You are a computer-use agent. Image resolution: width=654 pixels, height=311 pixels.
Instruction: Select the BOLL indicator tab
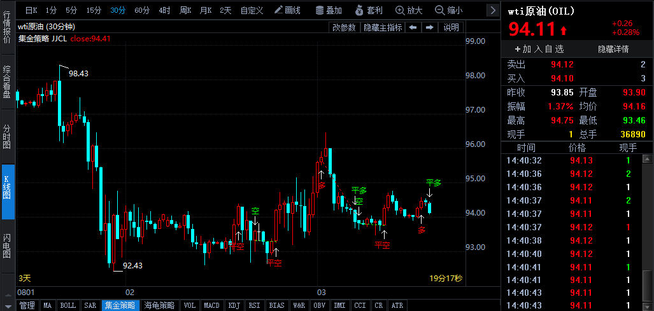(x=68, y=305)
